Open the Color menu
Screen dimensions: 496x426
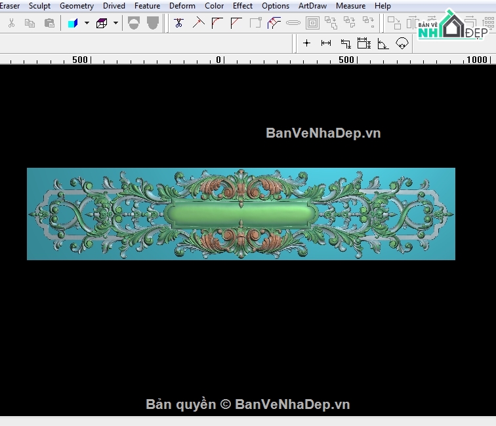click(214, 6)
